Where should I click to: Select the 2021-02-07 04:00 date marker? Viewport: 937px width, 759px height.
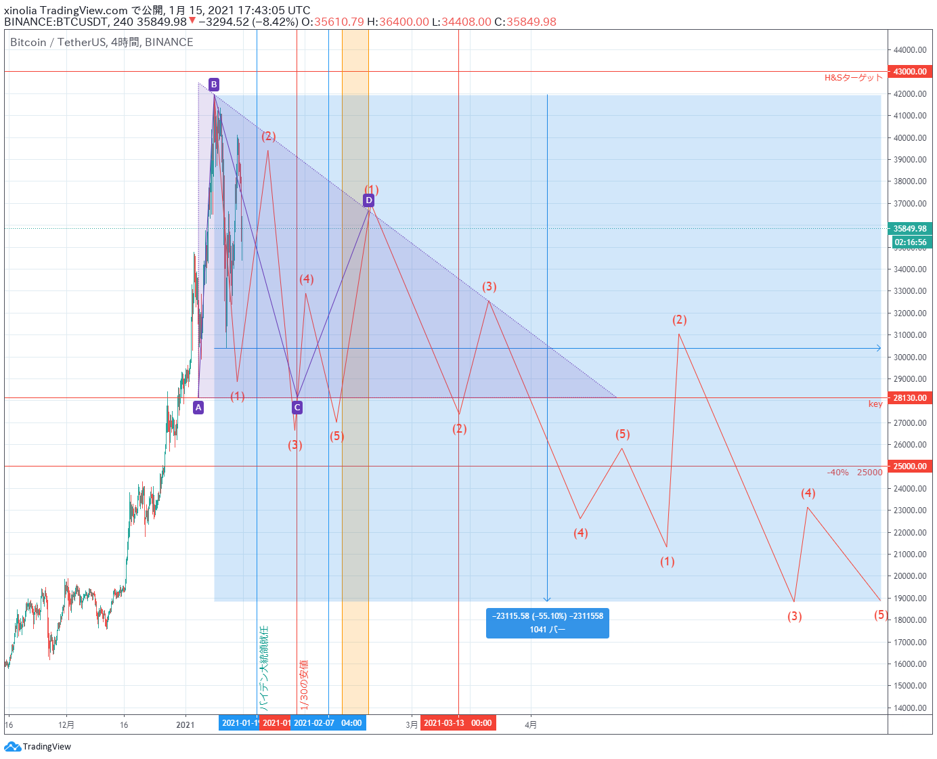(330, 723)
